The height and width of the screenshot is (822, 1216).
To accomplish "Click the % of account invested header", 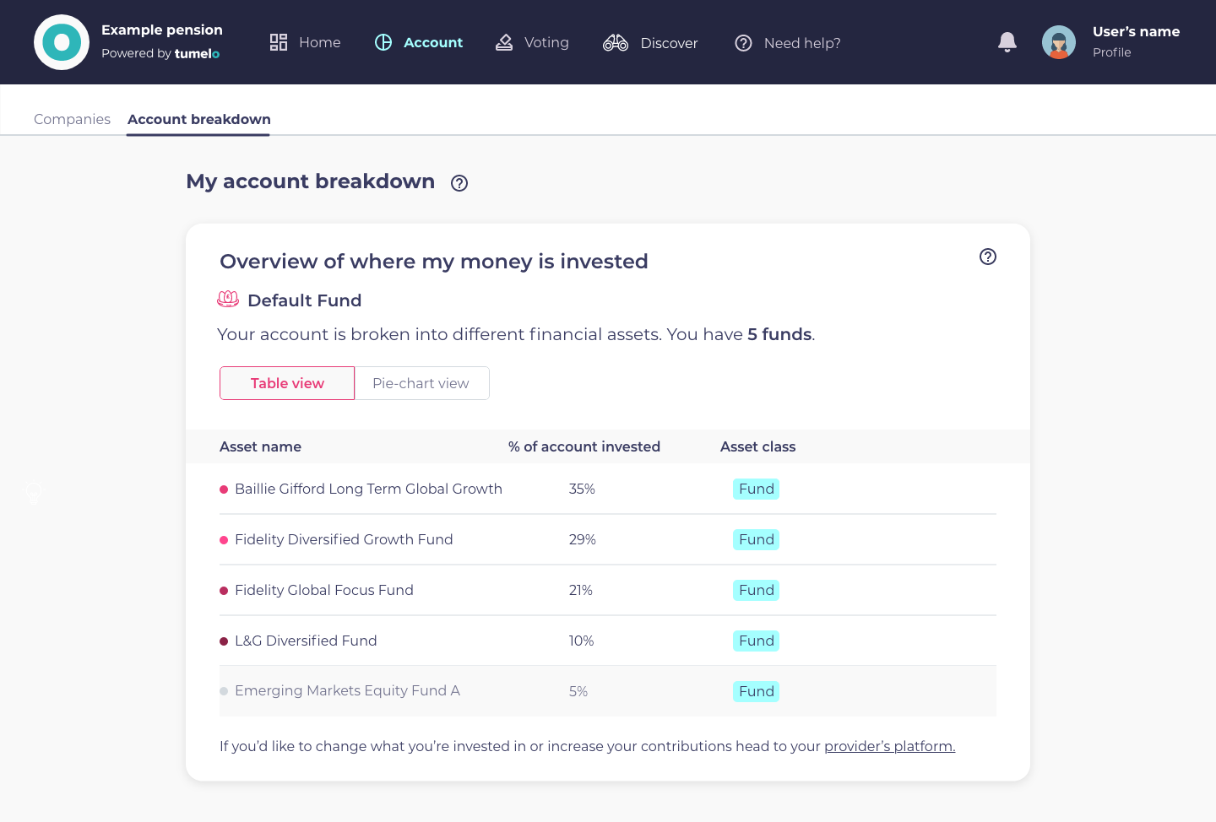I will [584, 446].
